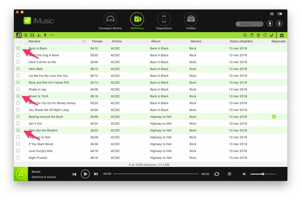
Task: Uncheck Beating Around the Bush checkbox
Action: pyautogui.click(x=18, y=116)
